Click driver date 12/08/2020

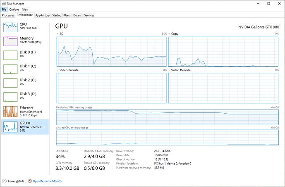(x=161, y=155)
